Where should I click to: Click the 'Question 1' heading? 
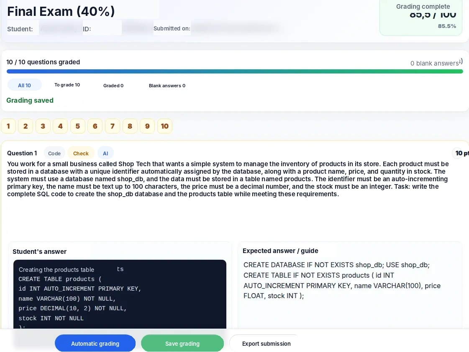(22, 153)
